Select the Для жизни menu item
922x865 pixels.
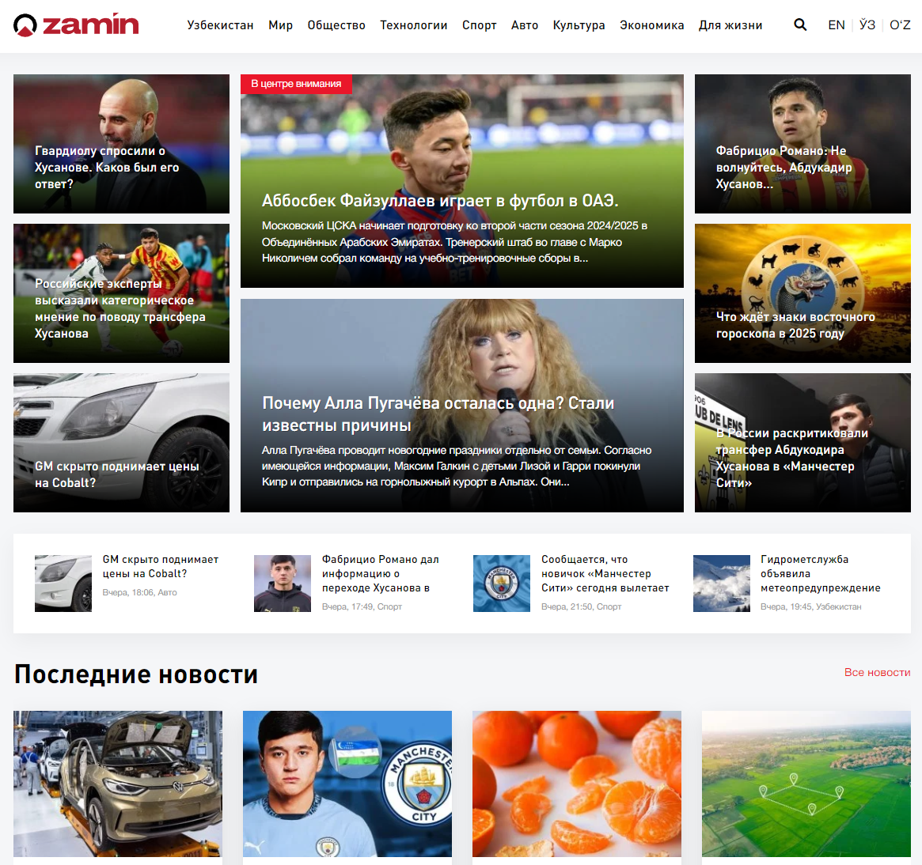tap(730, 25)
